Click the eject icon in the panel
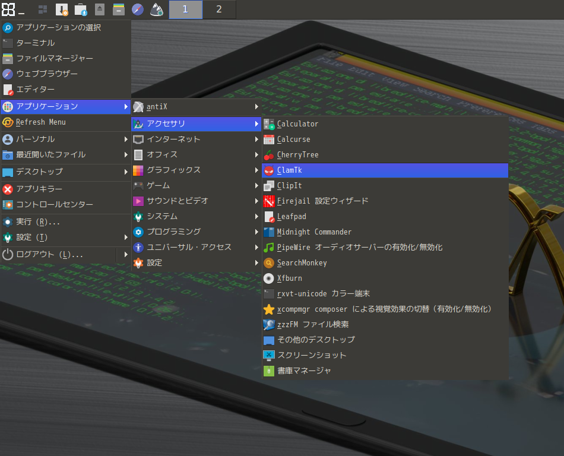This screenshot has width=564, height=456. (100, 9)
